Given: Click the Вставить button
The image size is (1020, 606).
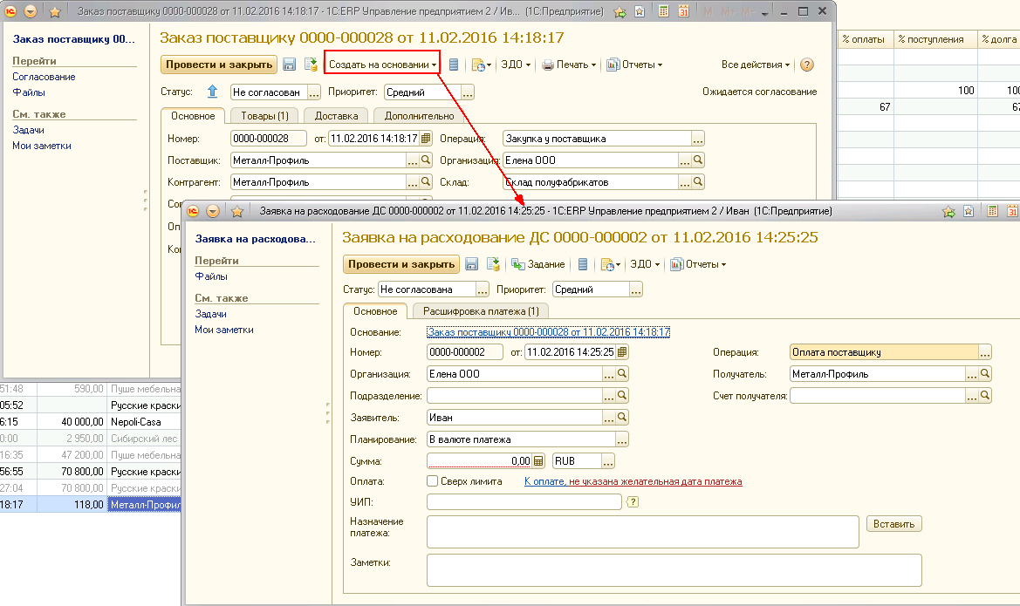Looking at the screenshot, I should coord(893,524).
